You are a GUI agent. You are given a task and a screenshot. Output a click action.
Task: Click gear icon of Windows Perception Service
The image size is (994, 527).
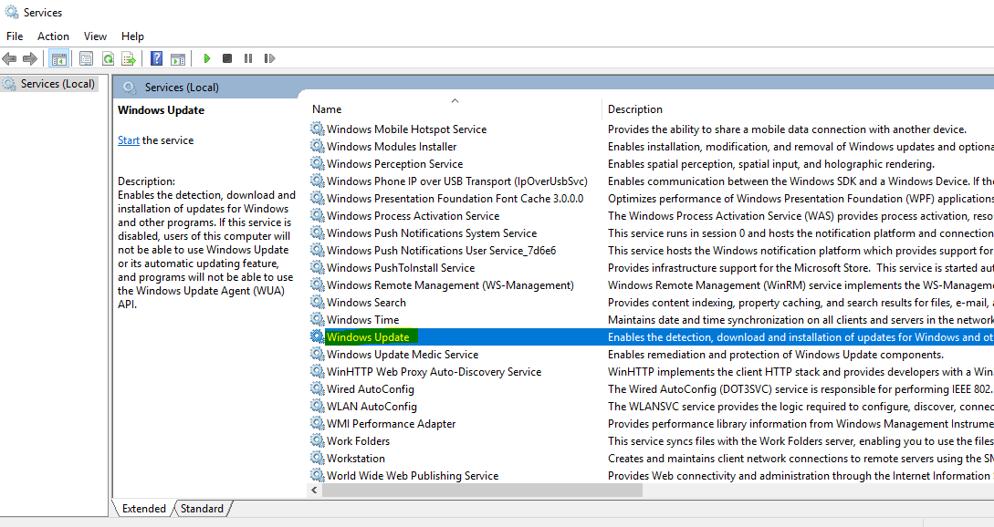click(x=317, y=163)
